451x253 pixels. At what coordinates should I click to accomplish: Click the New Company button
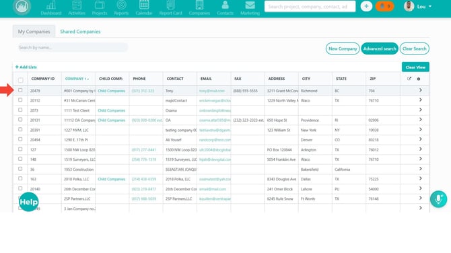point(343,48)
